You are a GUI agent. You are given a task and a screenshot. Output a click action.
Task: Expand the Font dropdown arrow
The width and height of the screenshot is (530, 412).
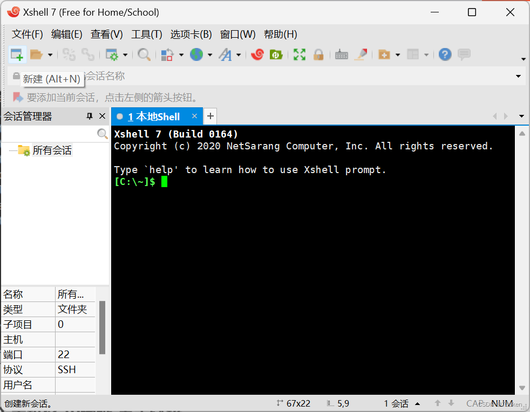(239, 54)
